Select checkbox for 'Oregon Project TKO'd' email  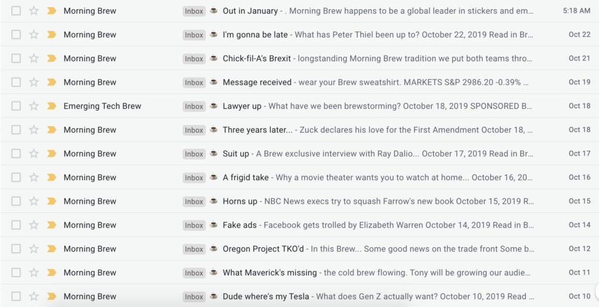click(x=16, y=249)
